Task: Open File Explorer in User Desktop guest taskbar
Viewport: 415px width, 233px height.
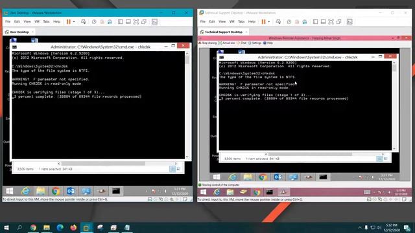Action: (x=40, y=191)
